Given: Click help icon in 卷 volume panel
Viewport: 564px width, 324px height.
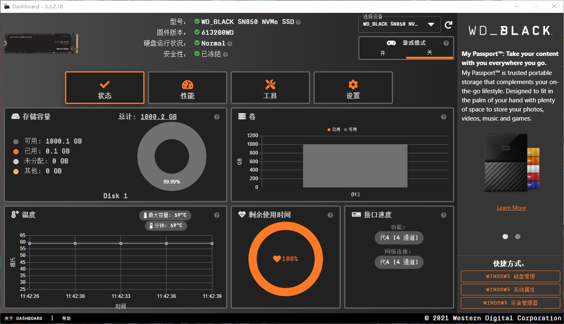Looking at the screenshot, I should point(443,117).
